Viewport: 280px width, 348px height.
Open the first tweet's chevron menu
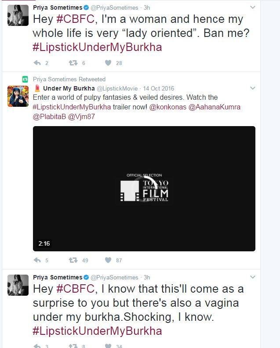pos(252,7)
